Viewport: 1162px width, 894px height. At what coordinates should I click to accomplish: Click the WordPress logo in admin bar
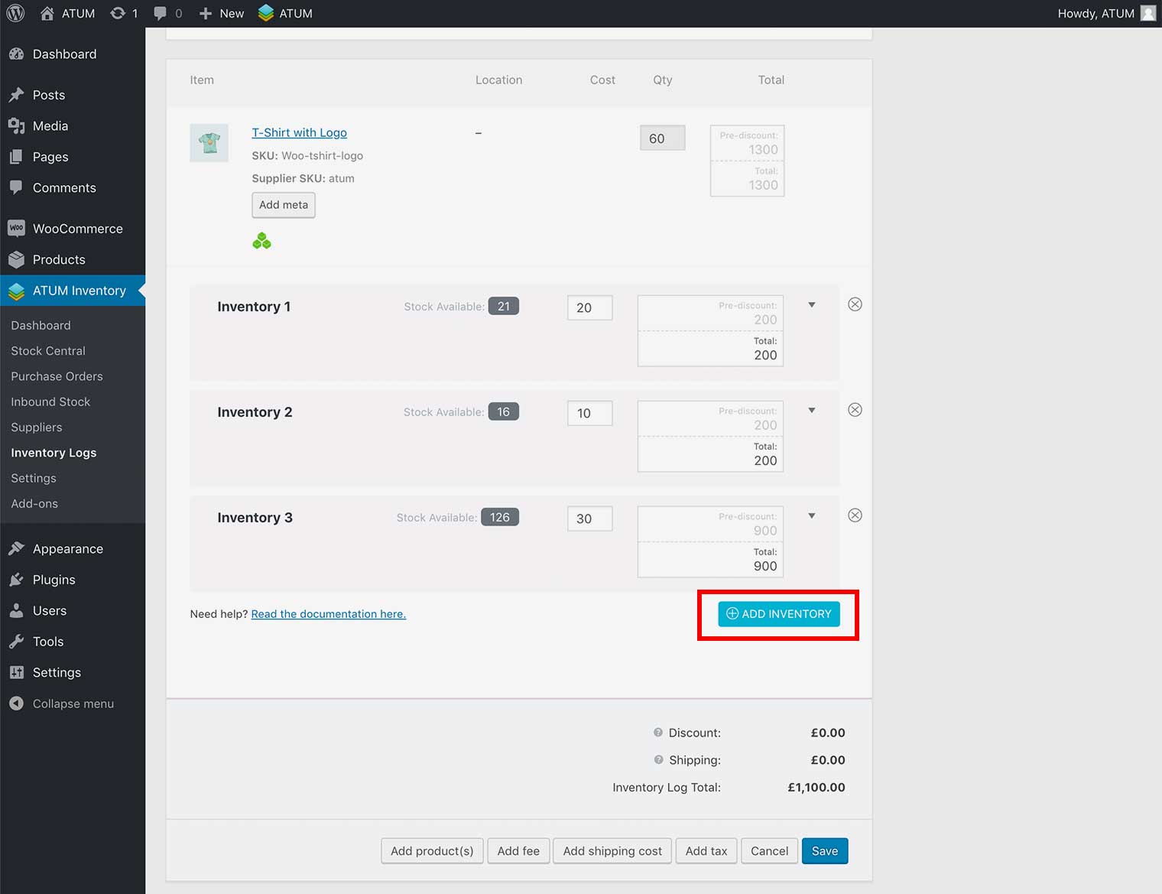15,13
